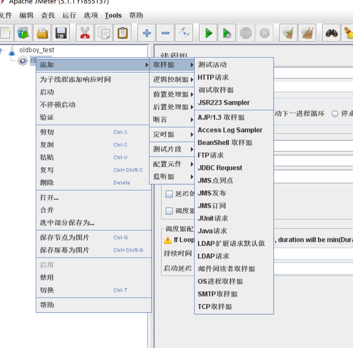Open the Tools menu in menu bar
353x348 pixels.
click(x=113, y=15)
